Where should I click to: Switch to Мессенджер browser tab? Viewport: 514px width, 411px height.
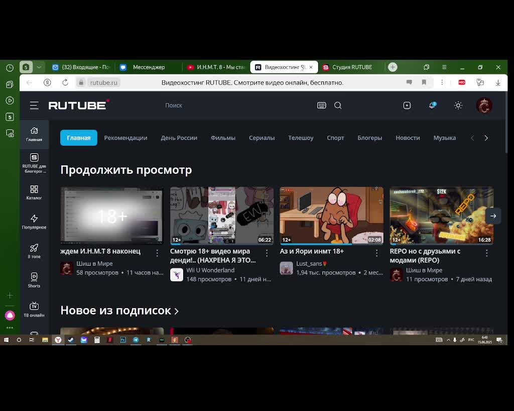click(x=149, y=67)
